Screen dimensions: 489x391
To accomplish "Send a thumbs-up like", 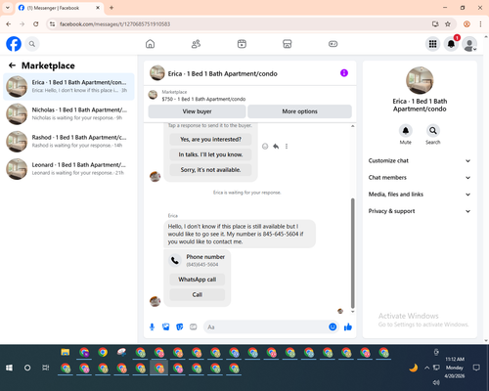I will (348, 326).
